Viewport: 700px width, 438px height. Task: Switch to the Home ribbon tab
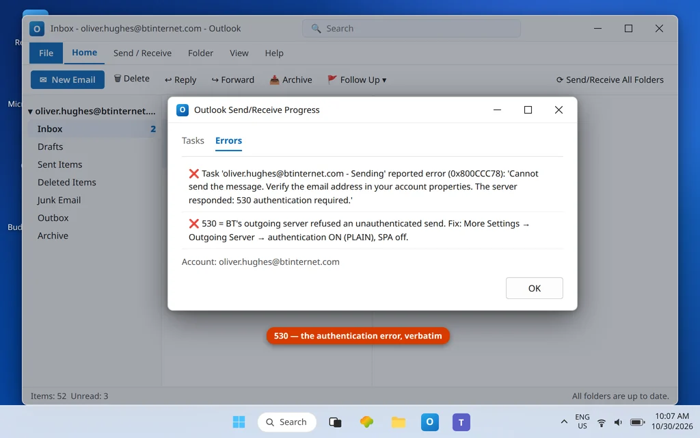84,53
